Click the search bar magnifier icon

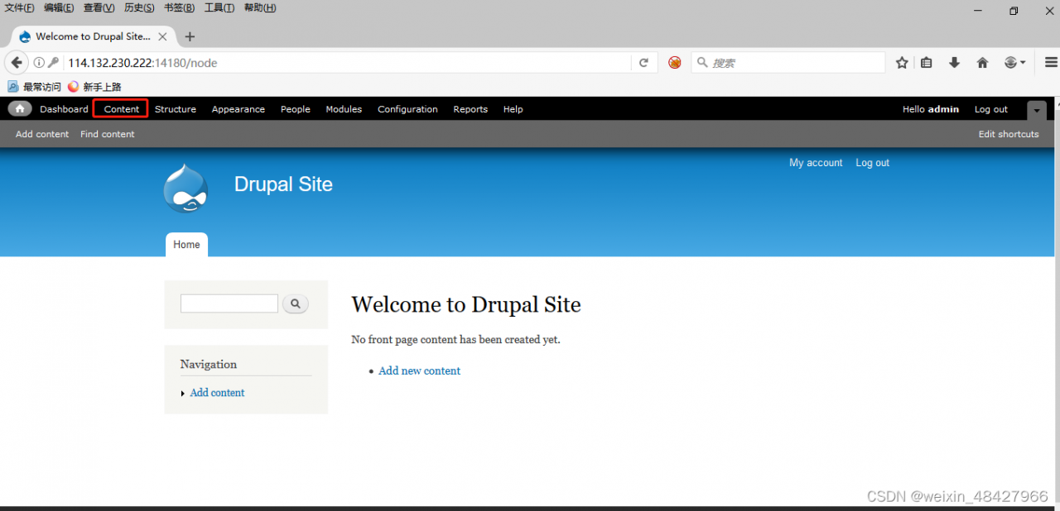[702, 63]
